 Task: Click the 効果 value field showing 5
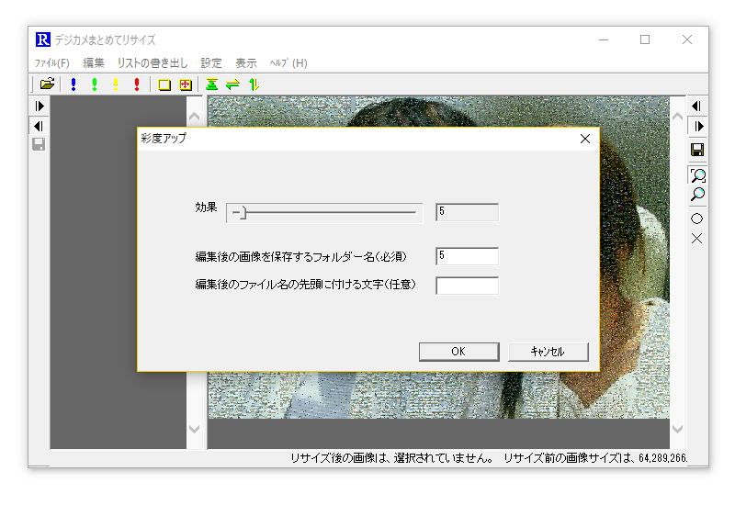pyautogui.click(x=468, y=212)
